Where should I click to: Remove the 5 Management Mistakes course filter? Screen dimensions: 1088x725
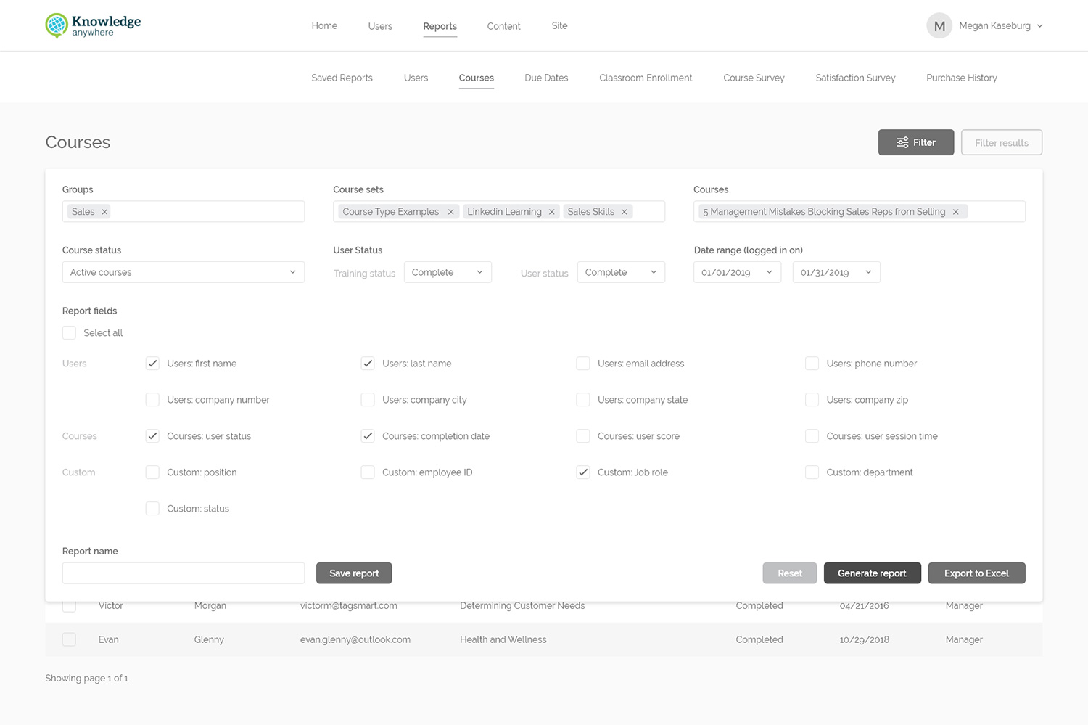click(956, 211)
